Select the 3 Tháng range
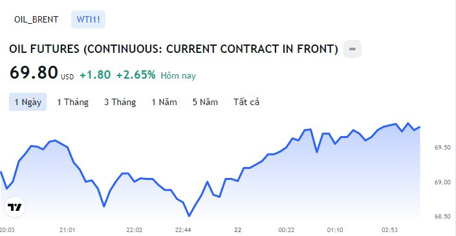Image resolution: width=456 pixels, height=236 pixels. [x=120, y=102]
